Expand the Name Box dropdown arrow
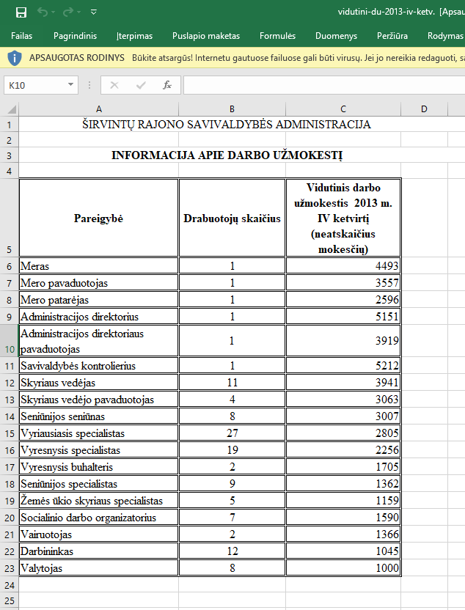The image size is (465, 610). click(71, 85)
